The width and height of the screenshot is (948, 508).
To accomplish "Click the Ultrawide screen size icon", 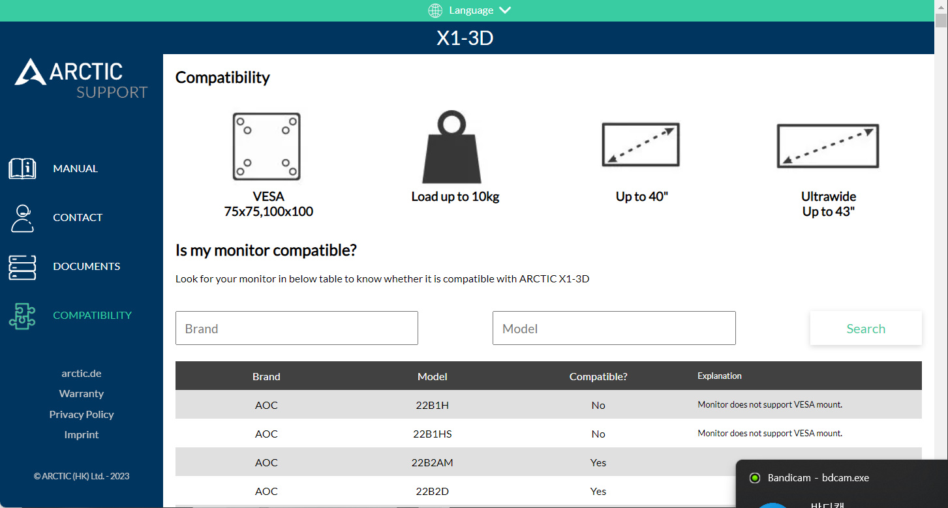I will click(828, 146).
